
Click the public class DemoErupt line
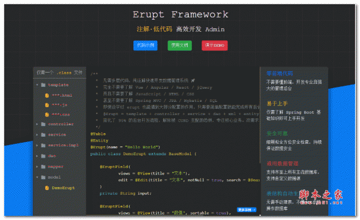click(x=143, y=153)
